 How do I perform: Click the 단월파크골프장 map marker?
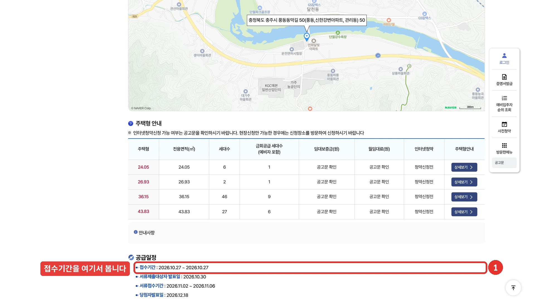pyautogui.click(x=260, y=8)
